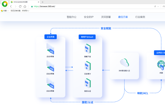Reload the page with refresh icon
This screenshot has width=165, height=110.
point(20,6)
